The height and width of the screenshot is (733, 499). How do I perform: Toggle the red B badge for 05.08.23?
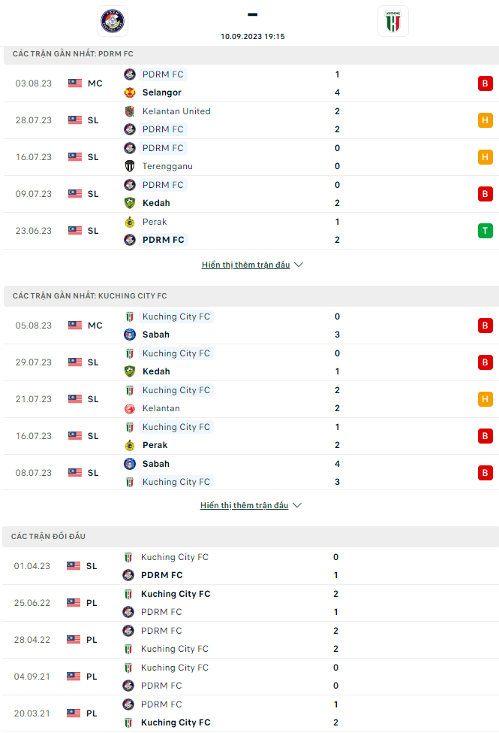click(x=485, y=326)
